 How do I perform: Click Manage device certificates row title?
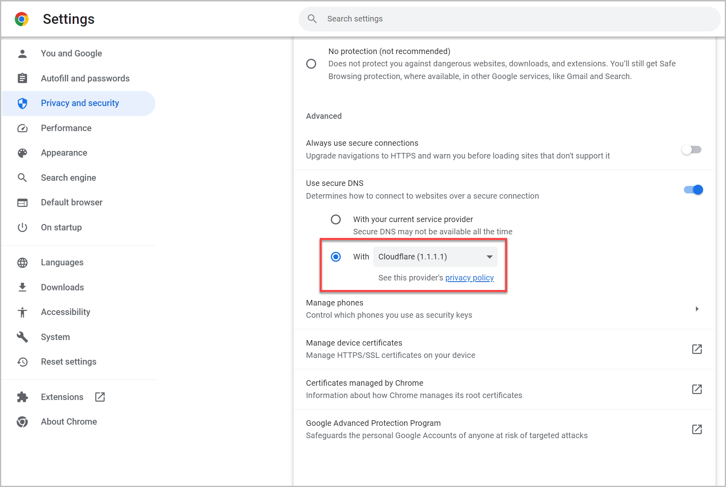point(354,343)
